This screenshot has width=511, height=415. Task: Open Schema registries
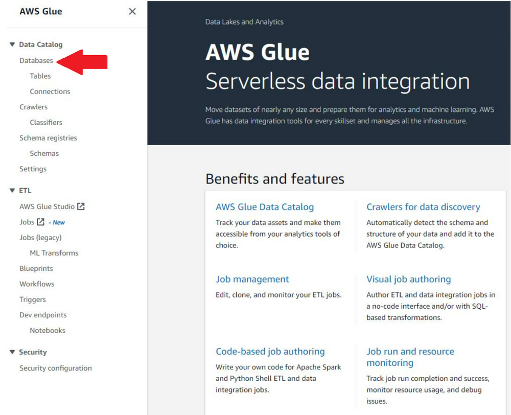[48, 137]
